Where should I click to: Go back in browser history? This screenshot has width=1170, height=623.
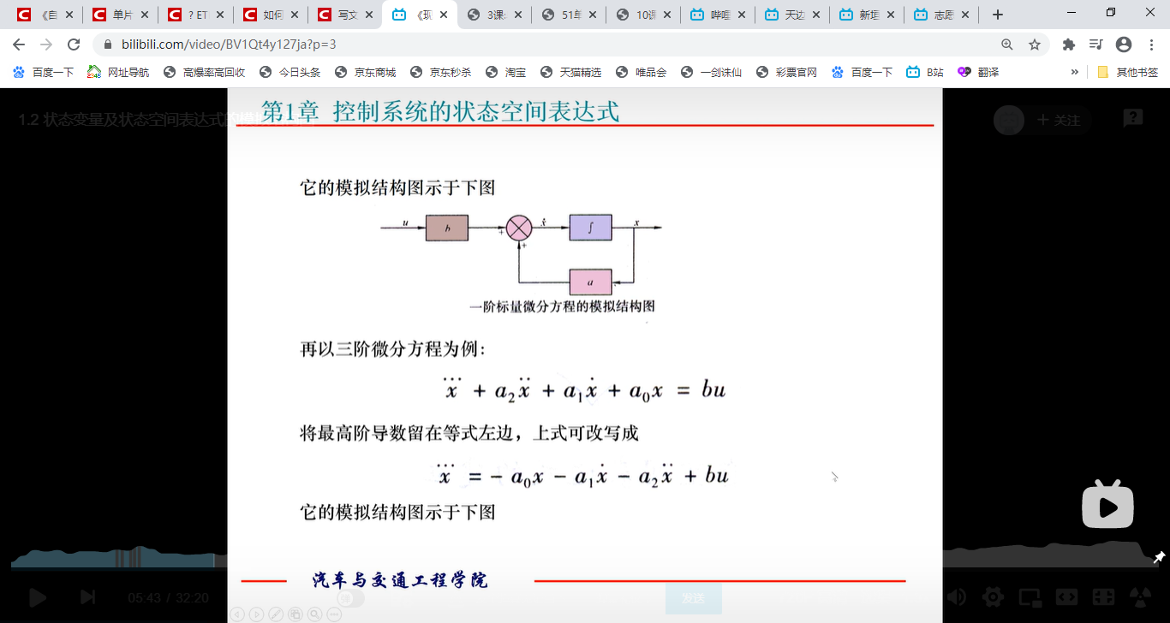point(19,44)
